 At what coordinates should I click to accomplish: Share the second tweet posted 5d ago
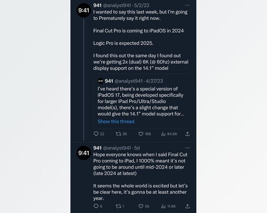pyautogui.click(x=187, y=206)
